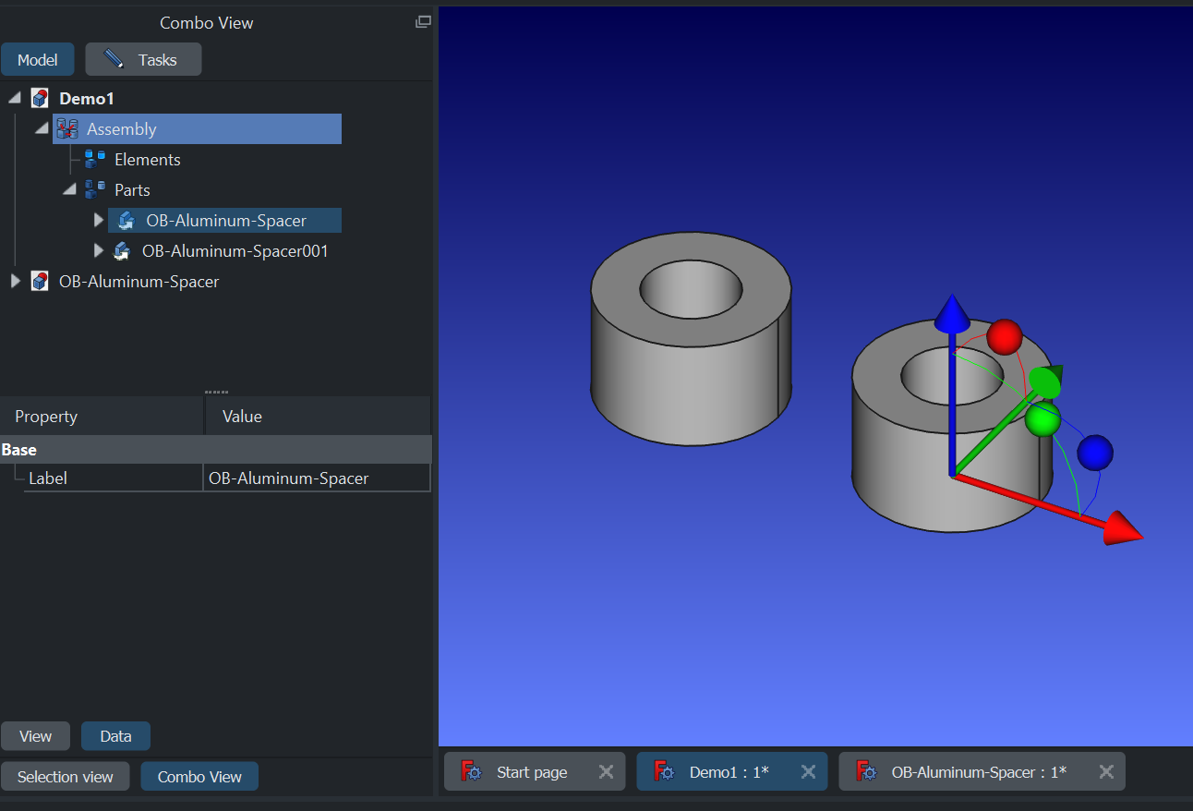
Task: Select the Assembly tree item
Action: coord(197,129)
